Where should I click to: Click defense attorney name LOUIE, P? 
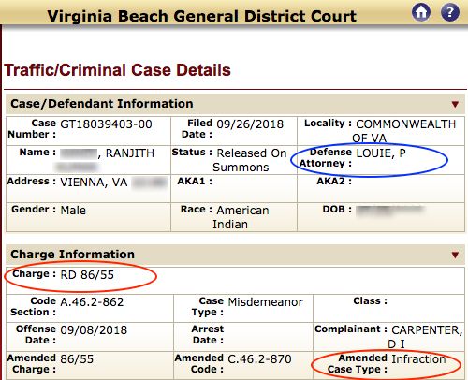(381, 153)
